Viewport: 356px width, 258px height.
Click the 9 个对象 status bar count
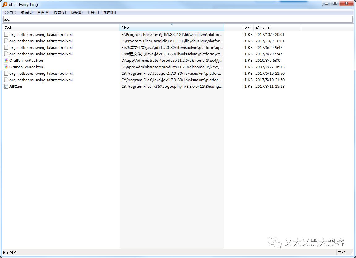coord(10,252)
